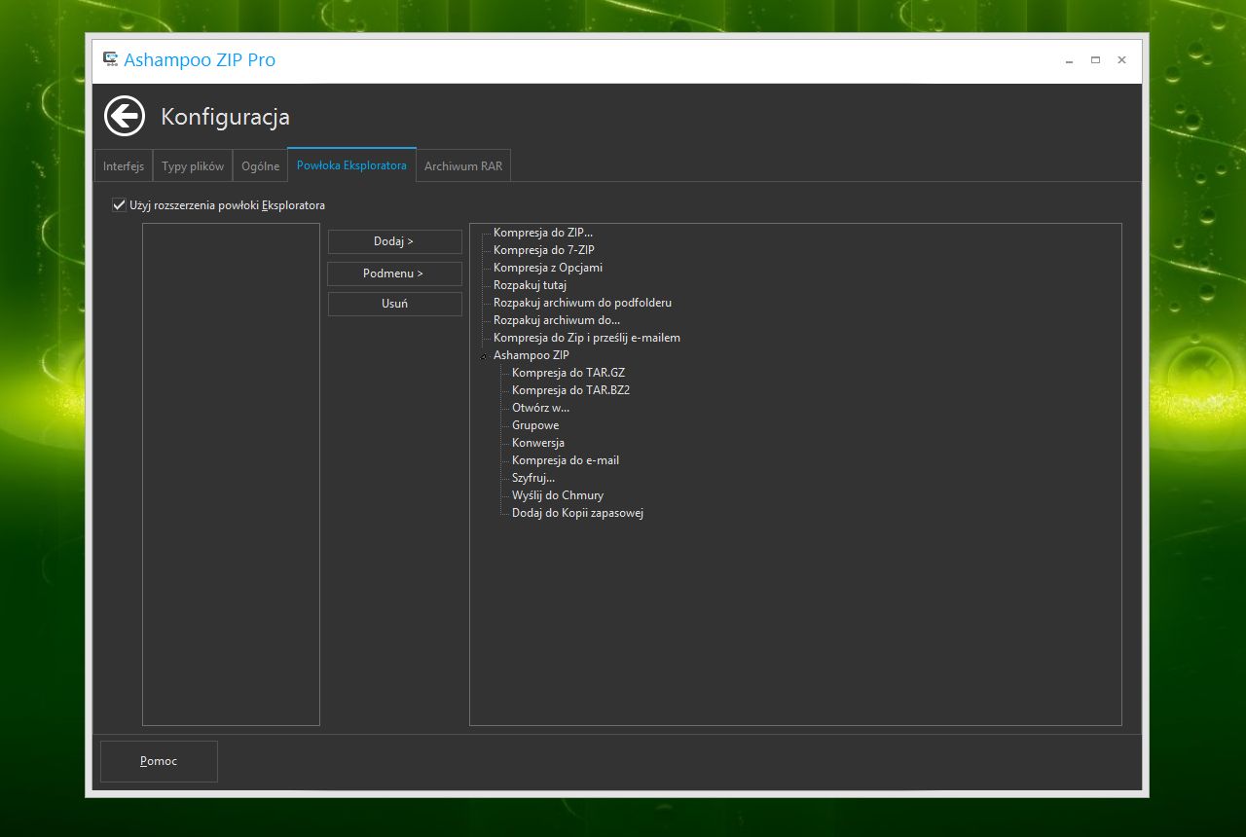The image size is (1246, 837).
Task: Select "Rozpakuj archiwum do podfolderu" entry
Action: click(583, 303)
